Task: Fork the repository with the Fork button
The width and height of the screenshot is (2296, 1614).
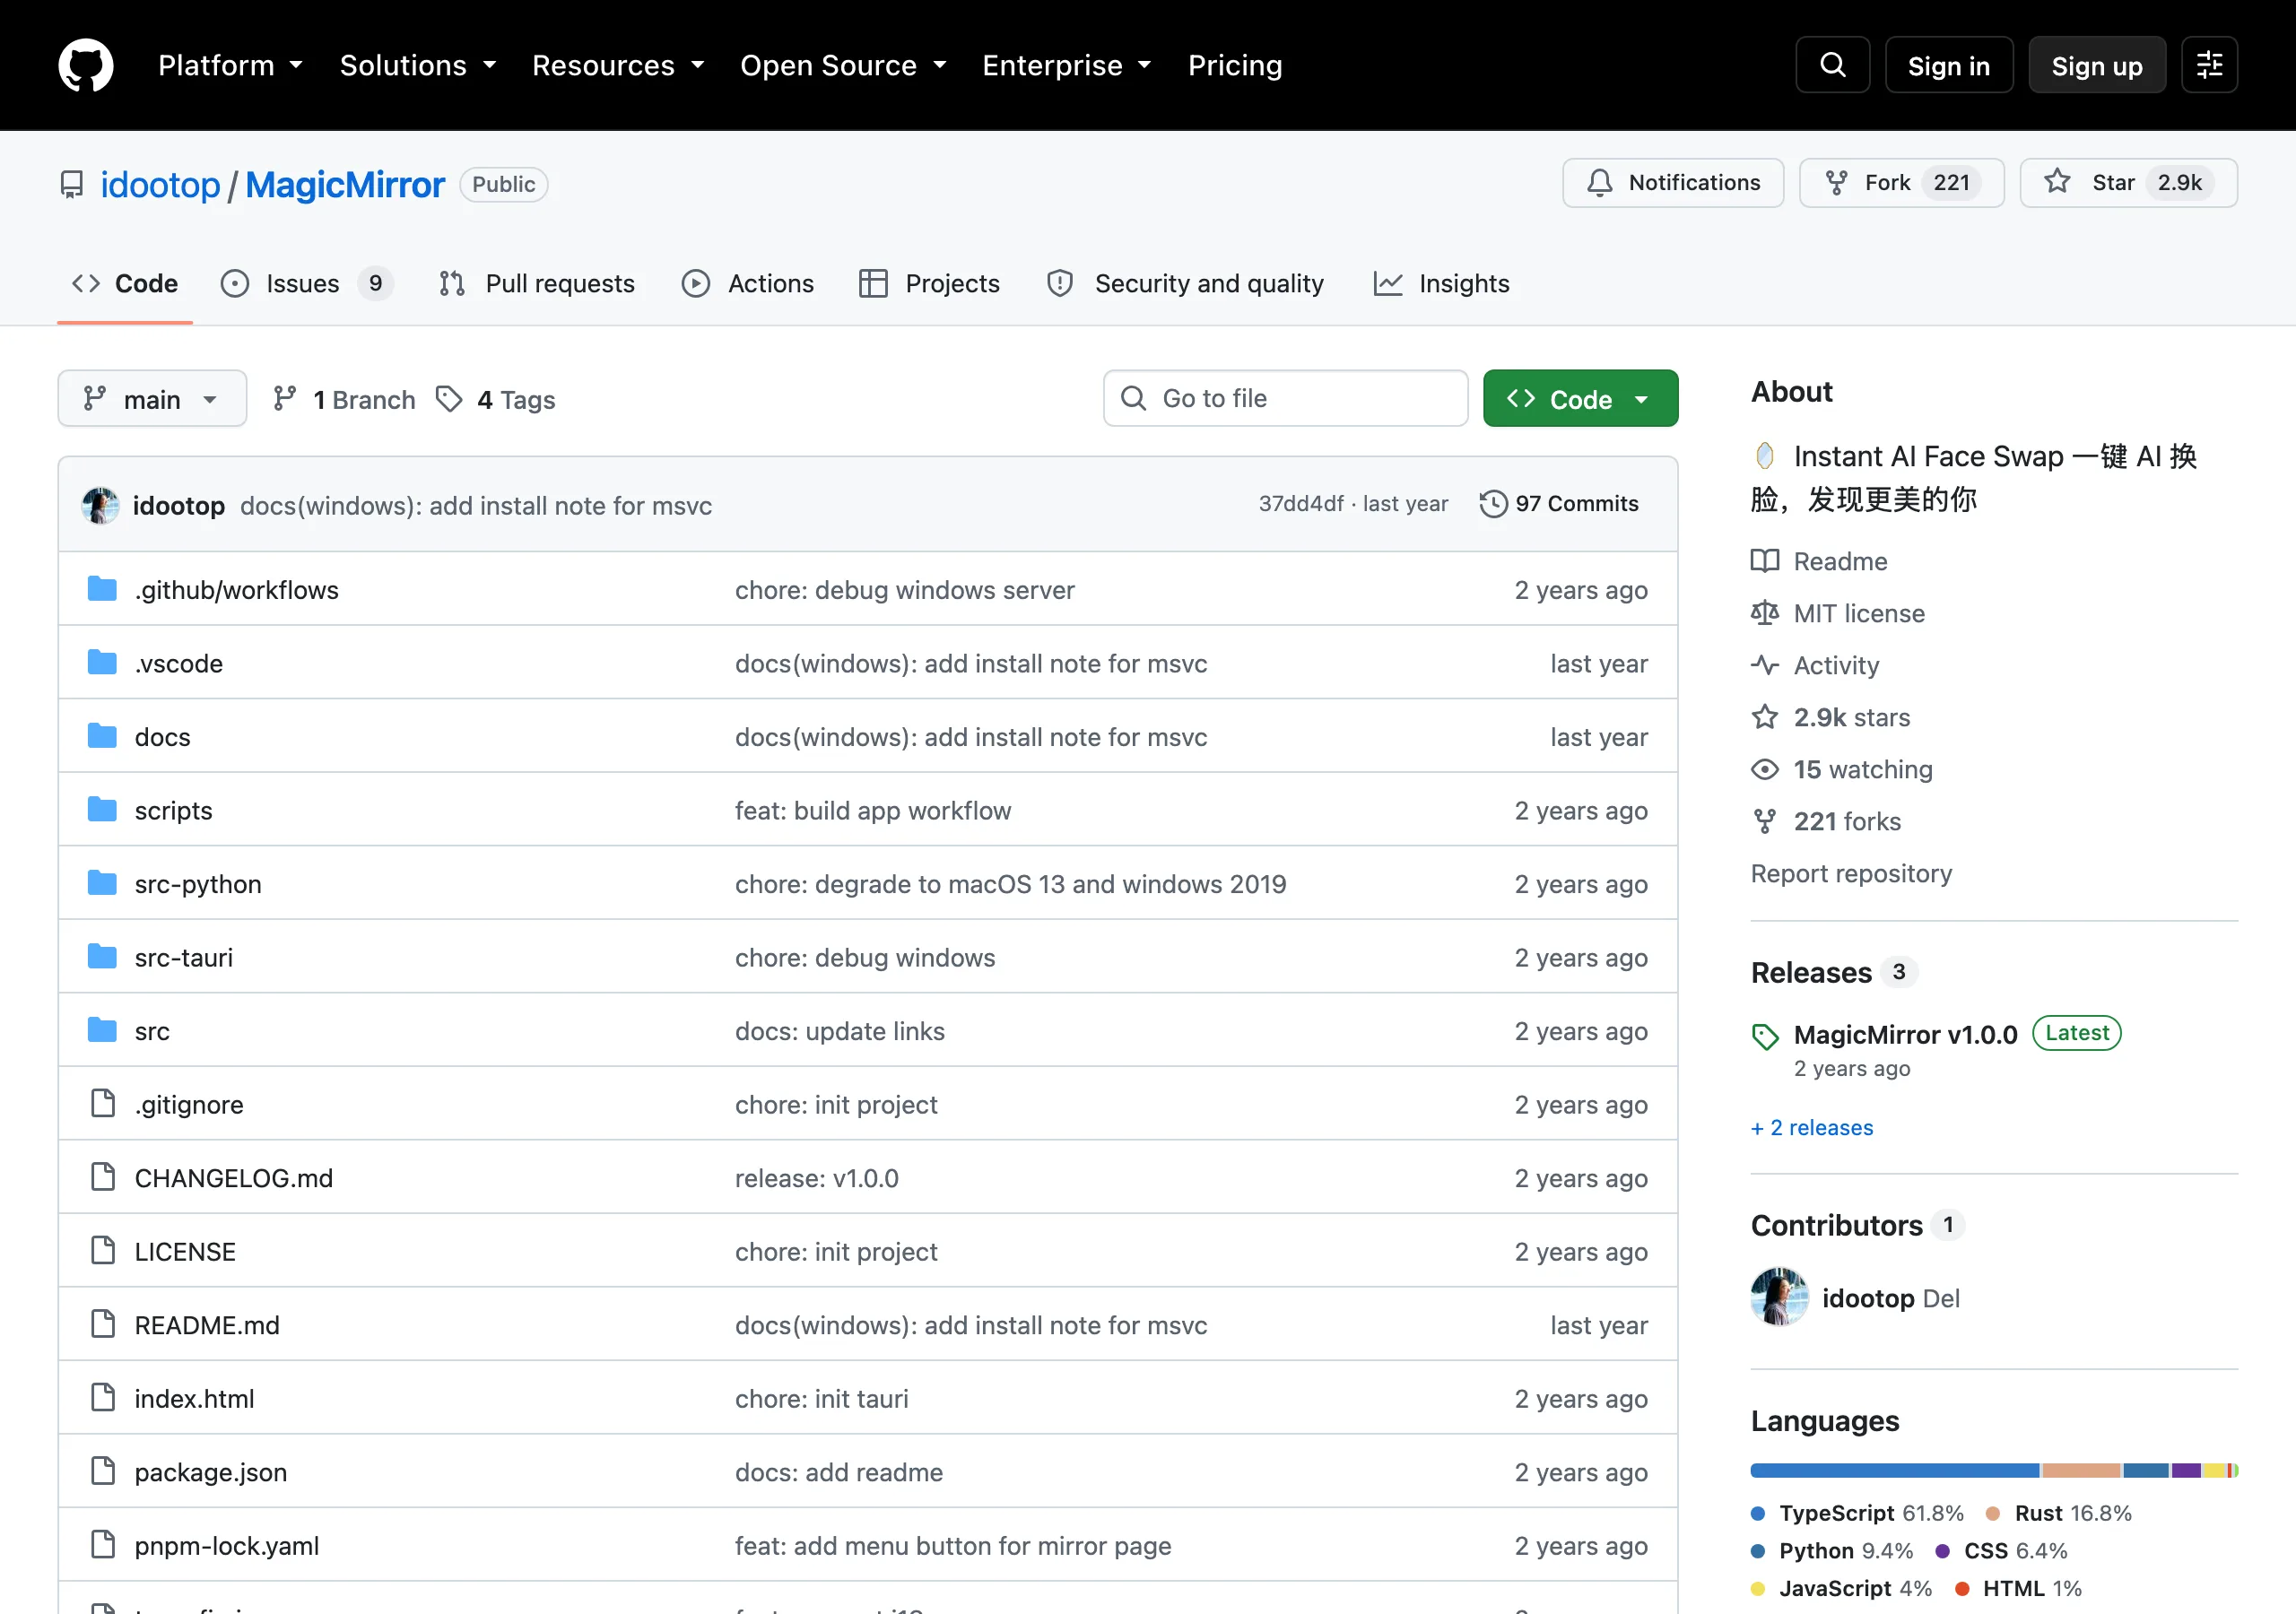Action: 1901,183
